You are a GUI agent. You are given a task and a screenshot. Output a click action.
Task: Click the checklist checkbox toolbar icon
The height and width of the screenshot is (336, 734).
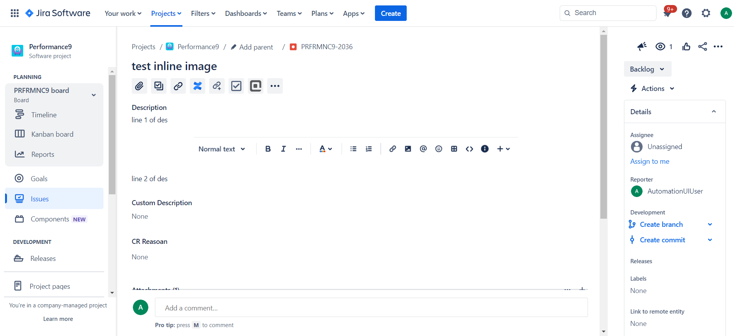[x=236, y=86]
